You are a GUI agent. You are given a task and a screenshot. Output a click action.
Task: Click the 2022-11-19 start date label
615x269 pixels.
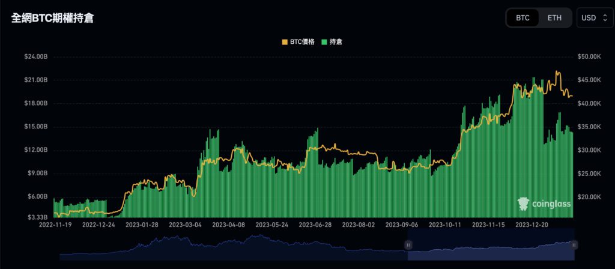[55, 225]
